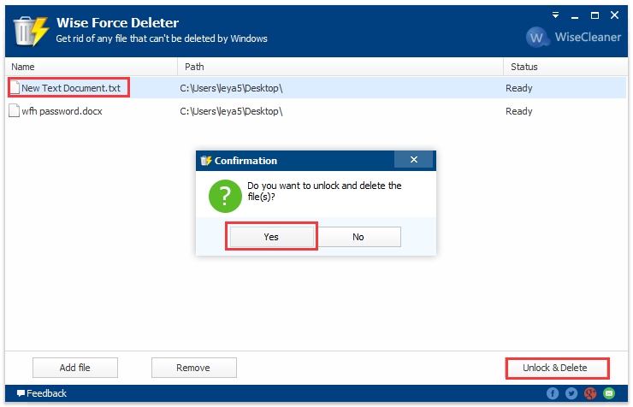The width and height of the screenshot is (633, 407).
Task: Click the New Text Document.txt file icon
Action: 15,87
